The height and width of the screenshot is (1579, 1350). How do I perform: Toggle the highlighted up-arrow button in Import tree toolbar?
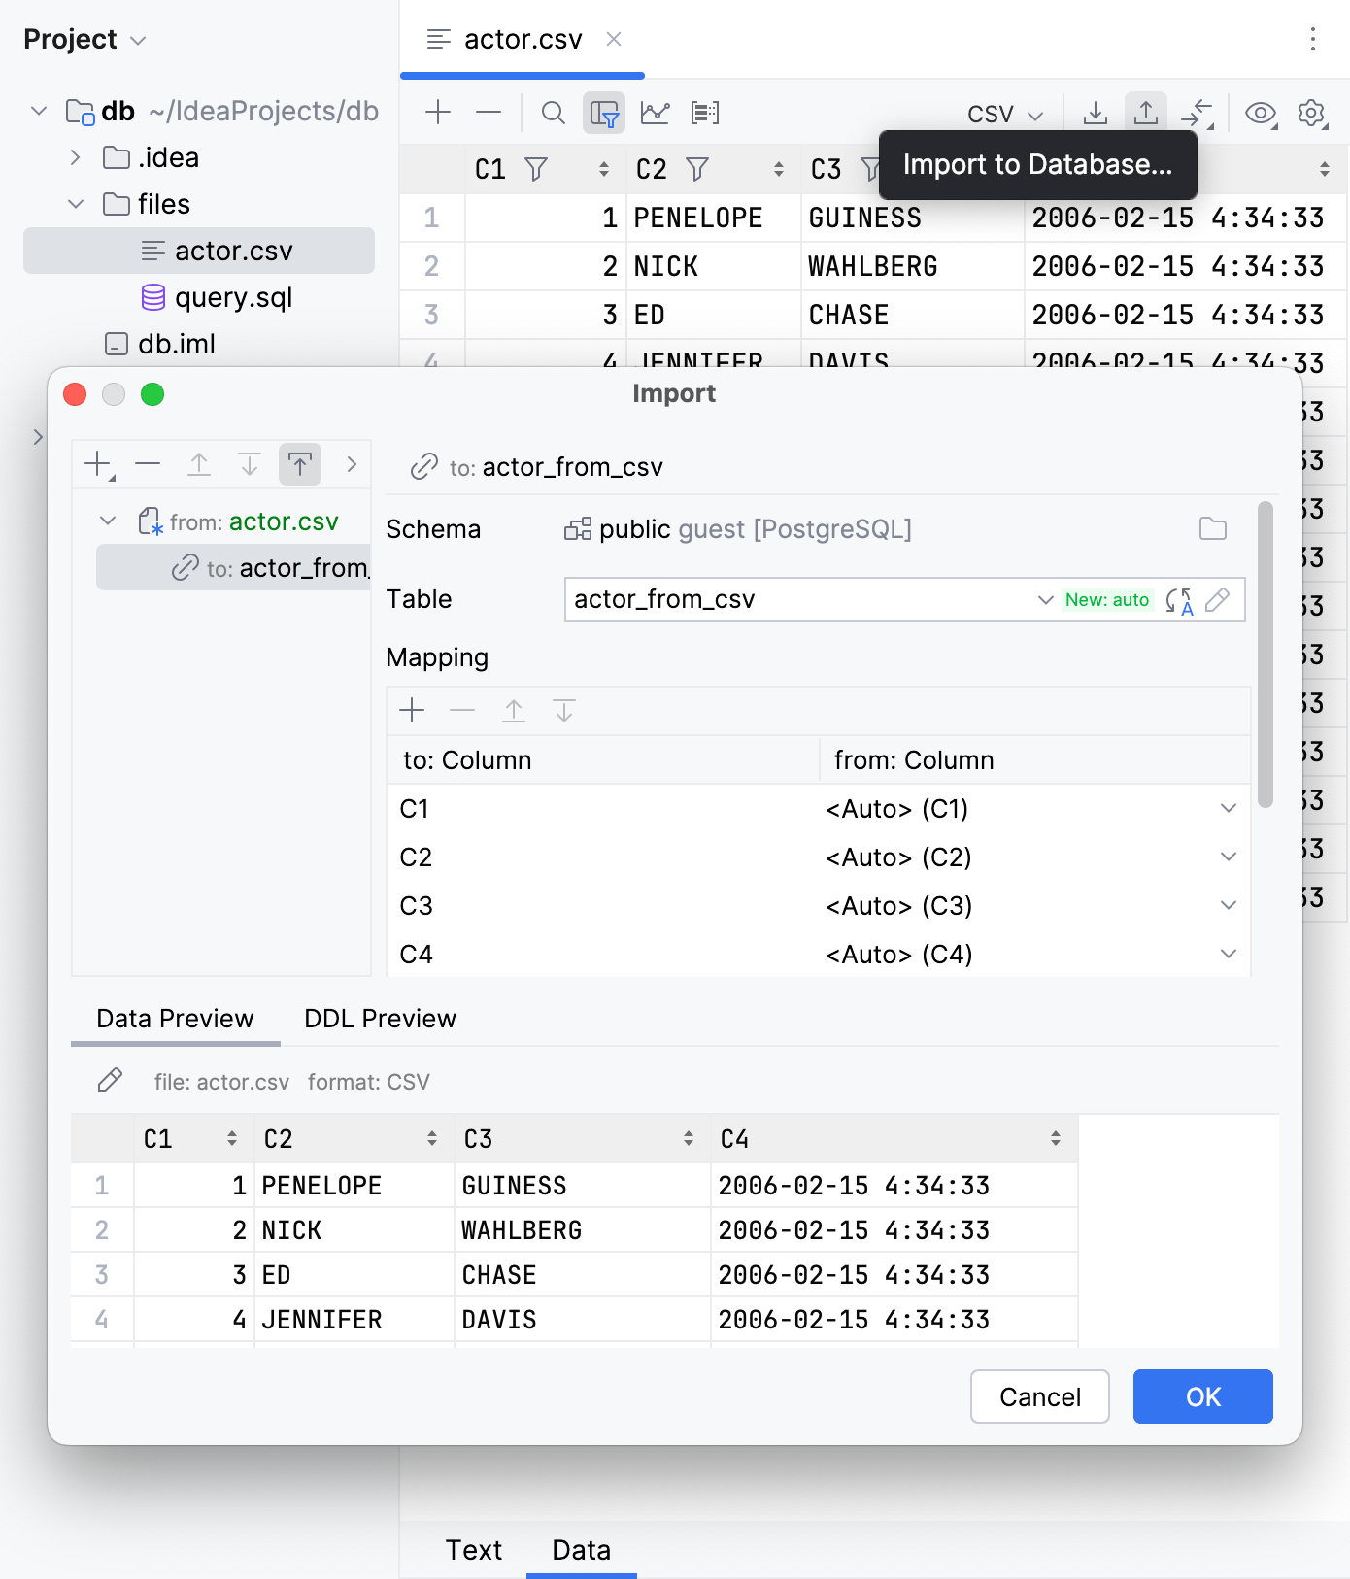(x=299, y=464)
